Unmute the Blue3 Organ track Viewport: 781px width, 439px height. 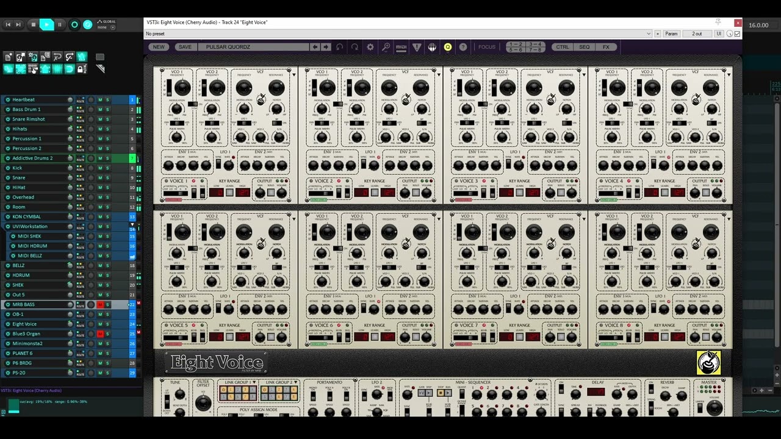[100, 334]
